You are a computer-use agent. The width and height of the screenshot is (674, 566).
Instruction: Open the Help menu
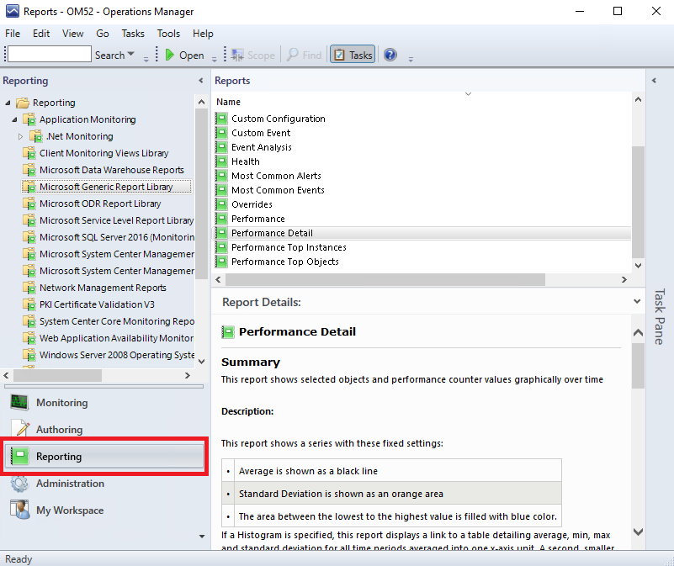pos(203,34)
